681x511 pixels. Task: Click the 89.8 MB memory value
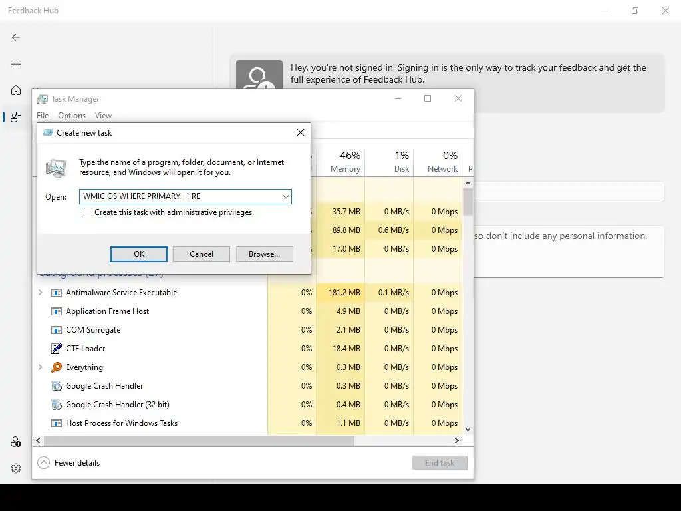[x=346, y=230]
